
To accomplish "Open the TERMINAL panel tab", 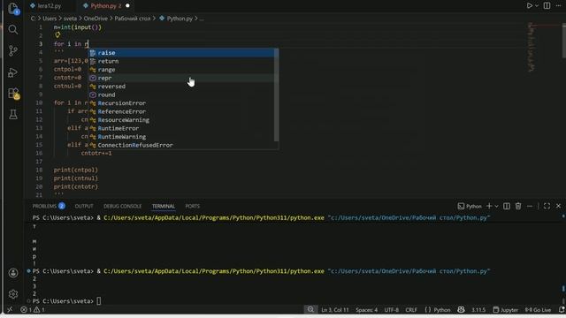I will (x=163, y=206).
